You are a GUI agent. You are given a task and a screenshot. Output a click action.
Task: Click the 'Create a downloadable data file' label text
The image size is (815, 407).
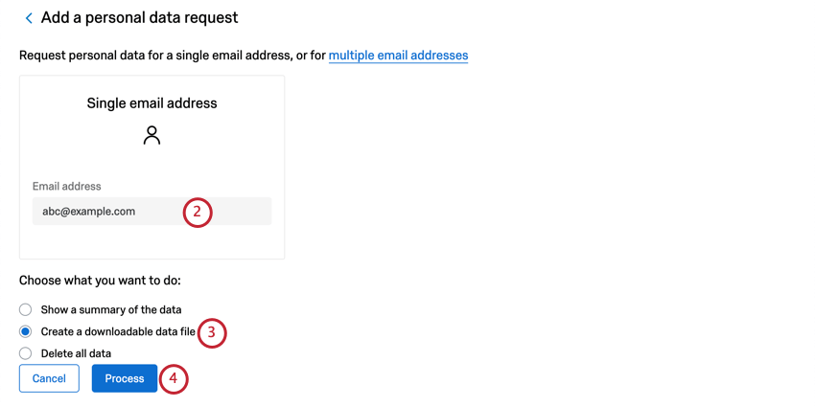(x=117, y=331)
